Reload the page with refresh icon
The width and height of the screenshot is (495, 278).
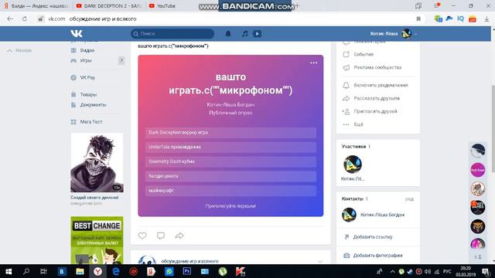click(24, 19)
